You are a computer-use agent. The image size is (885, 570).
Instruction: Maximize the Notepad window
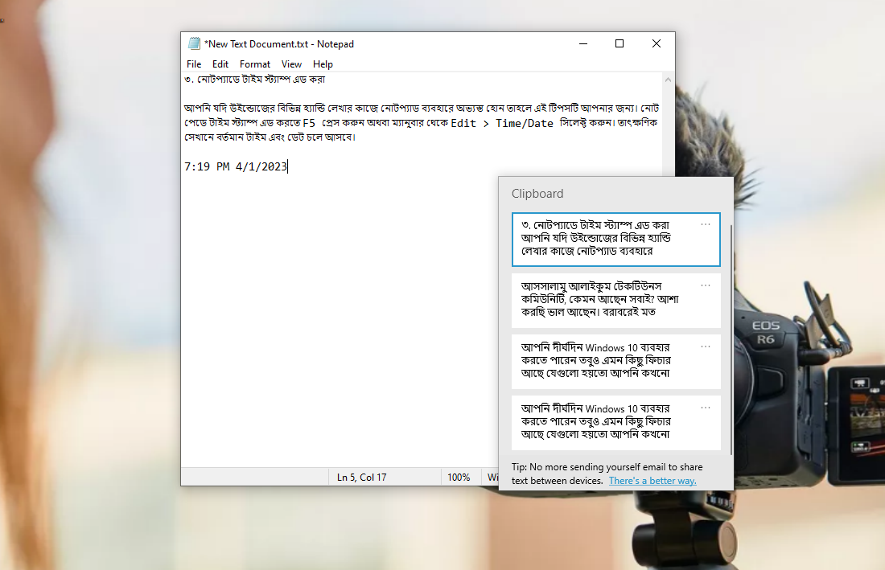[619, 43]
